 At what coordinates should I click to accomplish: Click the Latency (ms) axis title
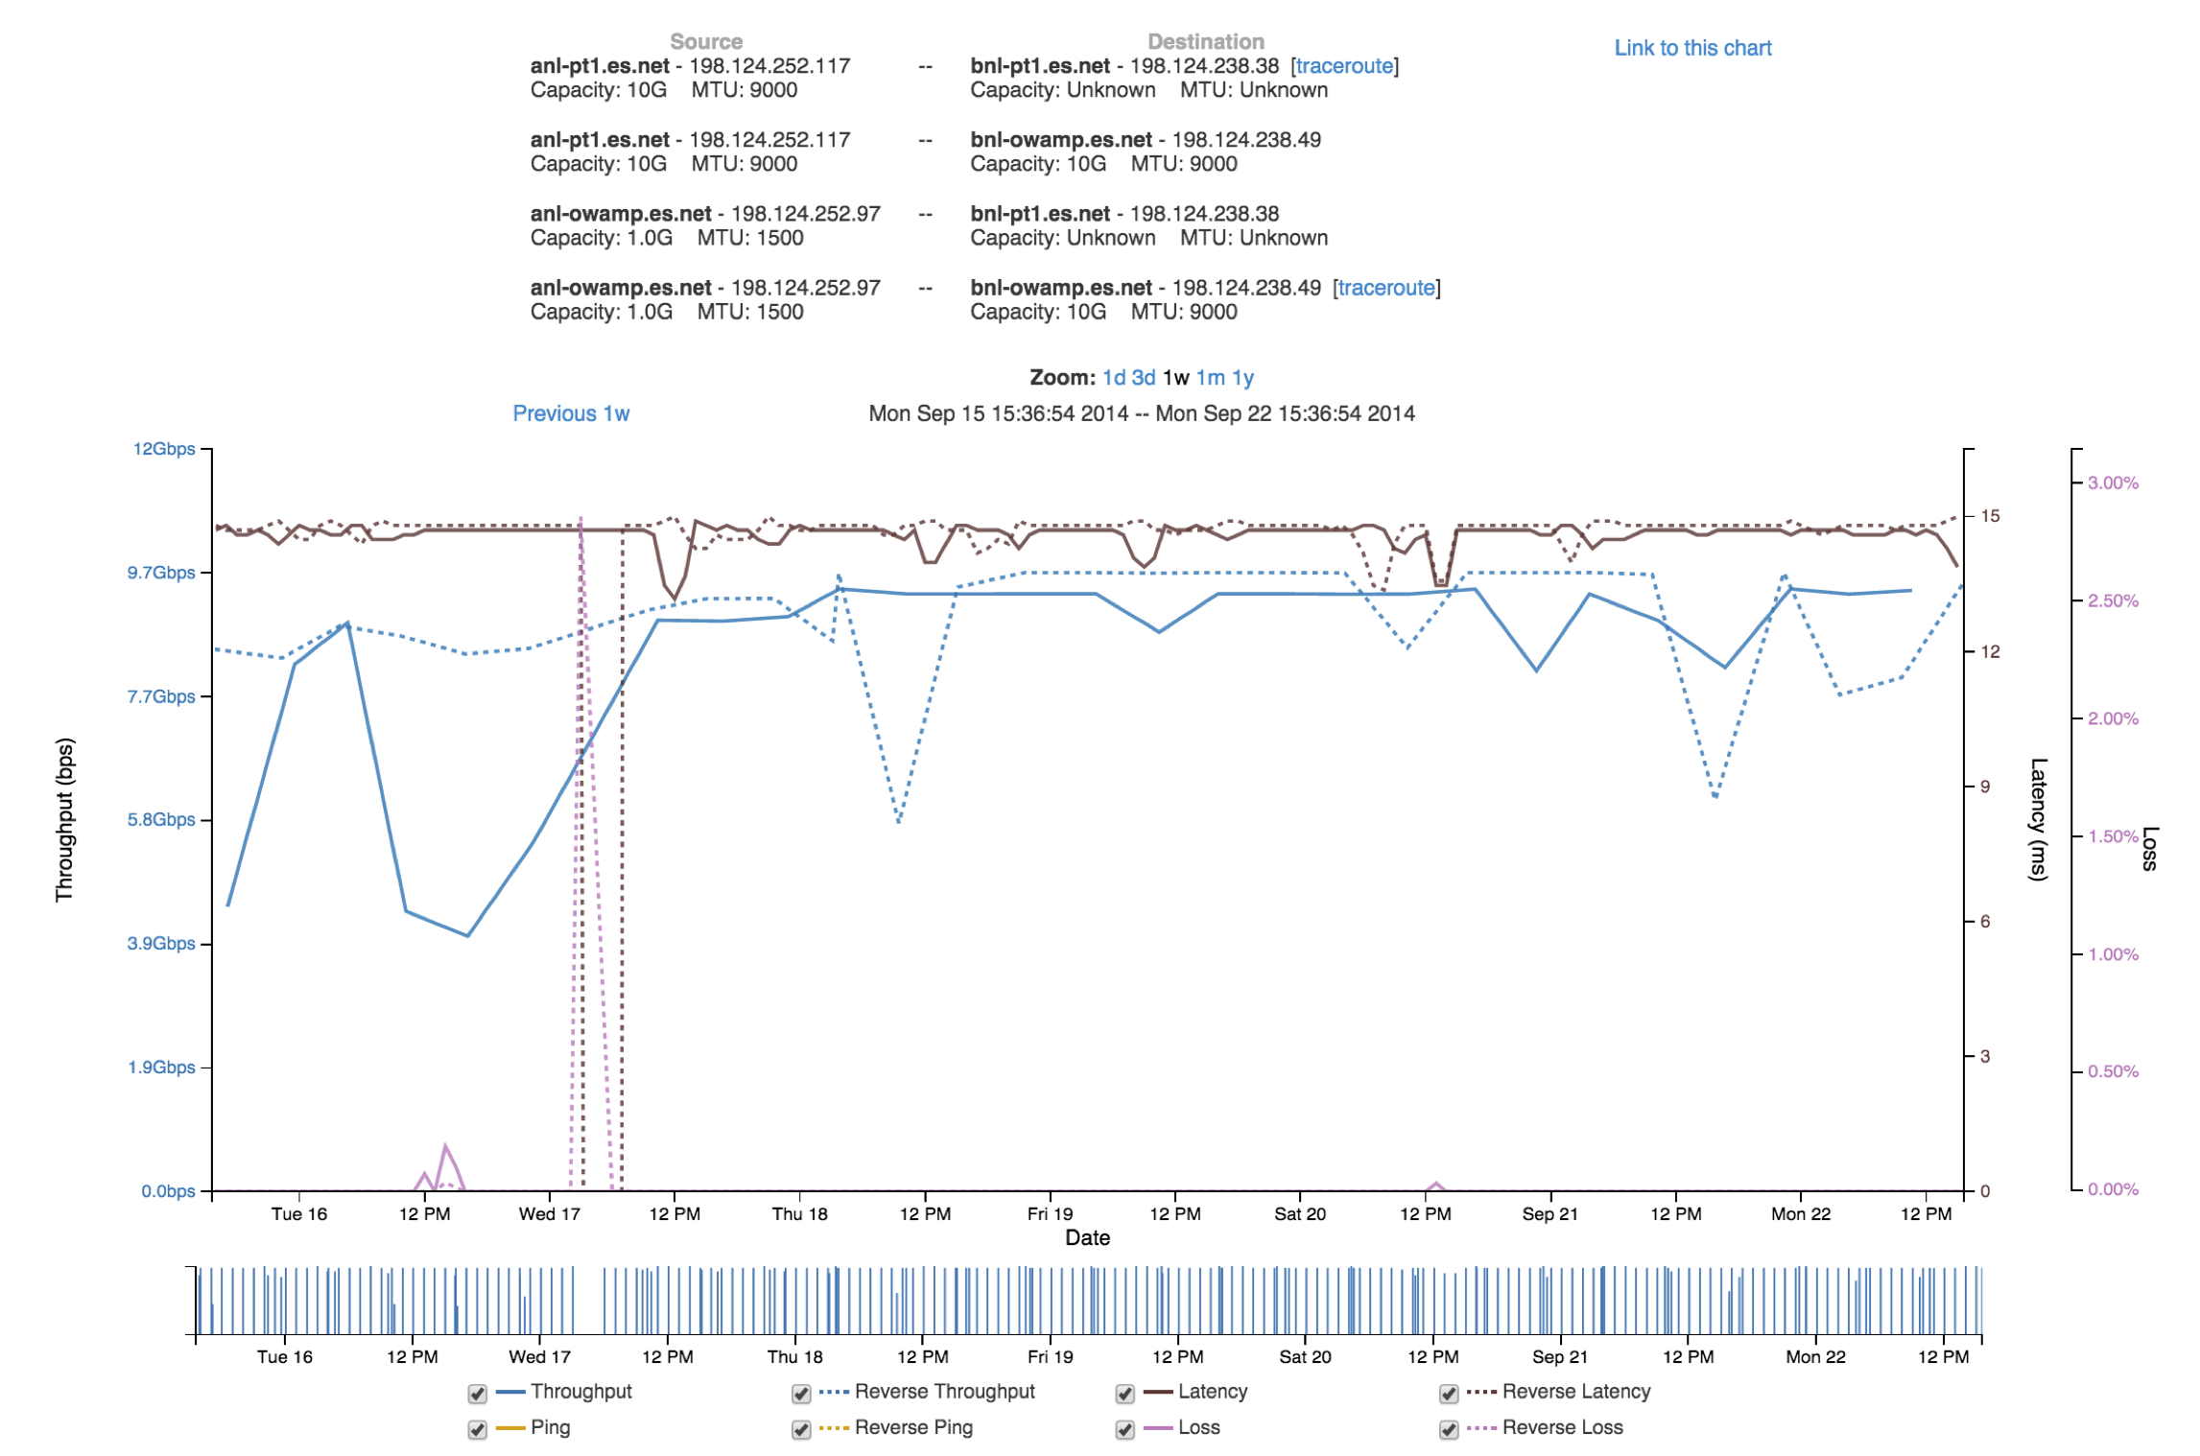[2040, 820]
